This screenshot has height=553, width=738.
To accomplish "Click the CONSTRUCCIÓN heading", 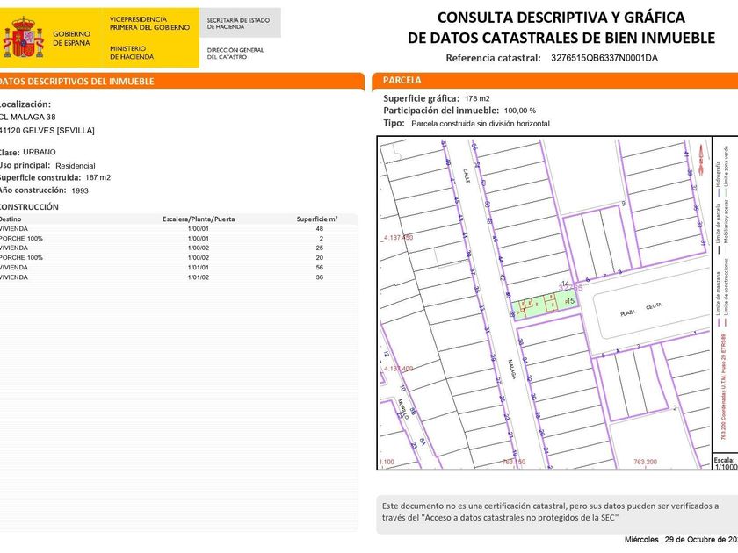I will pyautogui.click(x=29, y=207).
